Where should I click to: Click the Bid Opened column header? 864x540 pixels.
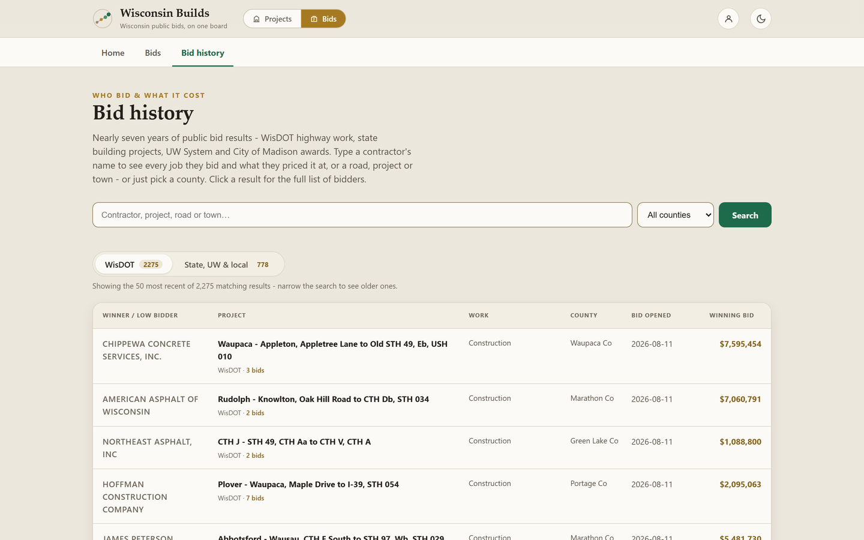click(651, 315)
